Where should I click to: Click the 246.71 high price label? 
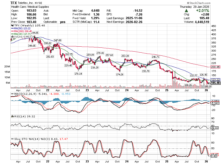[155, 57]
